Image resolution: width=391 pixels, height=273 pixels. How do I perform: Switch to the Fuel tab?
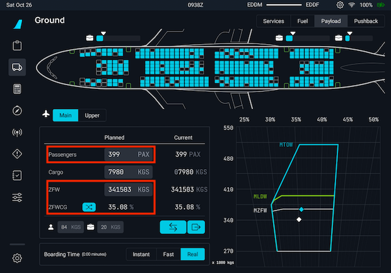click(x=302, y=21)
